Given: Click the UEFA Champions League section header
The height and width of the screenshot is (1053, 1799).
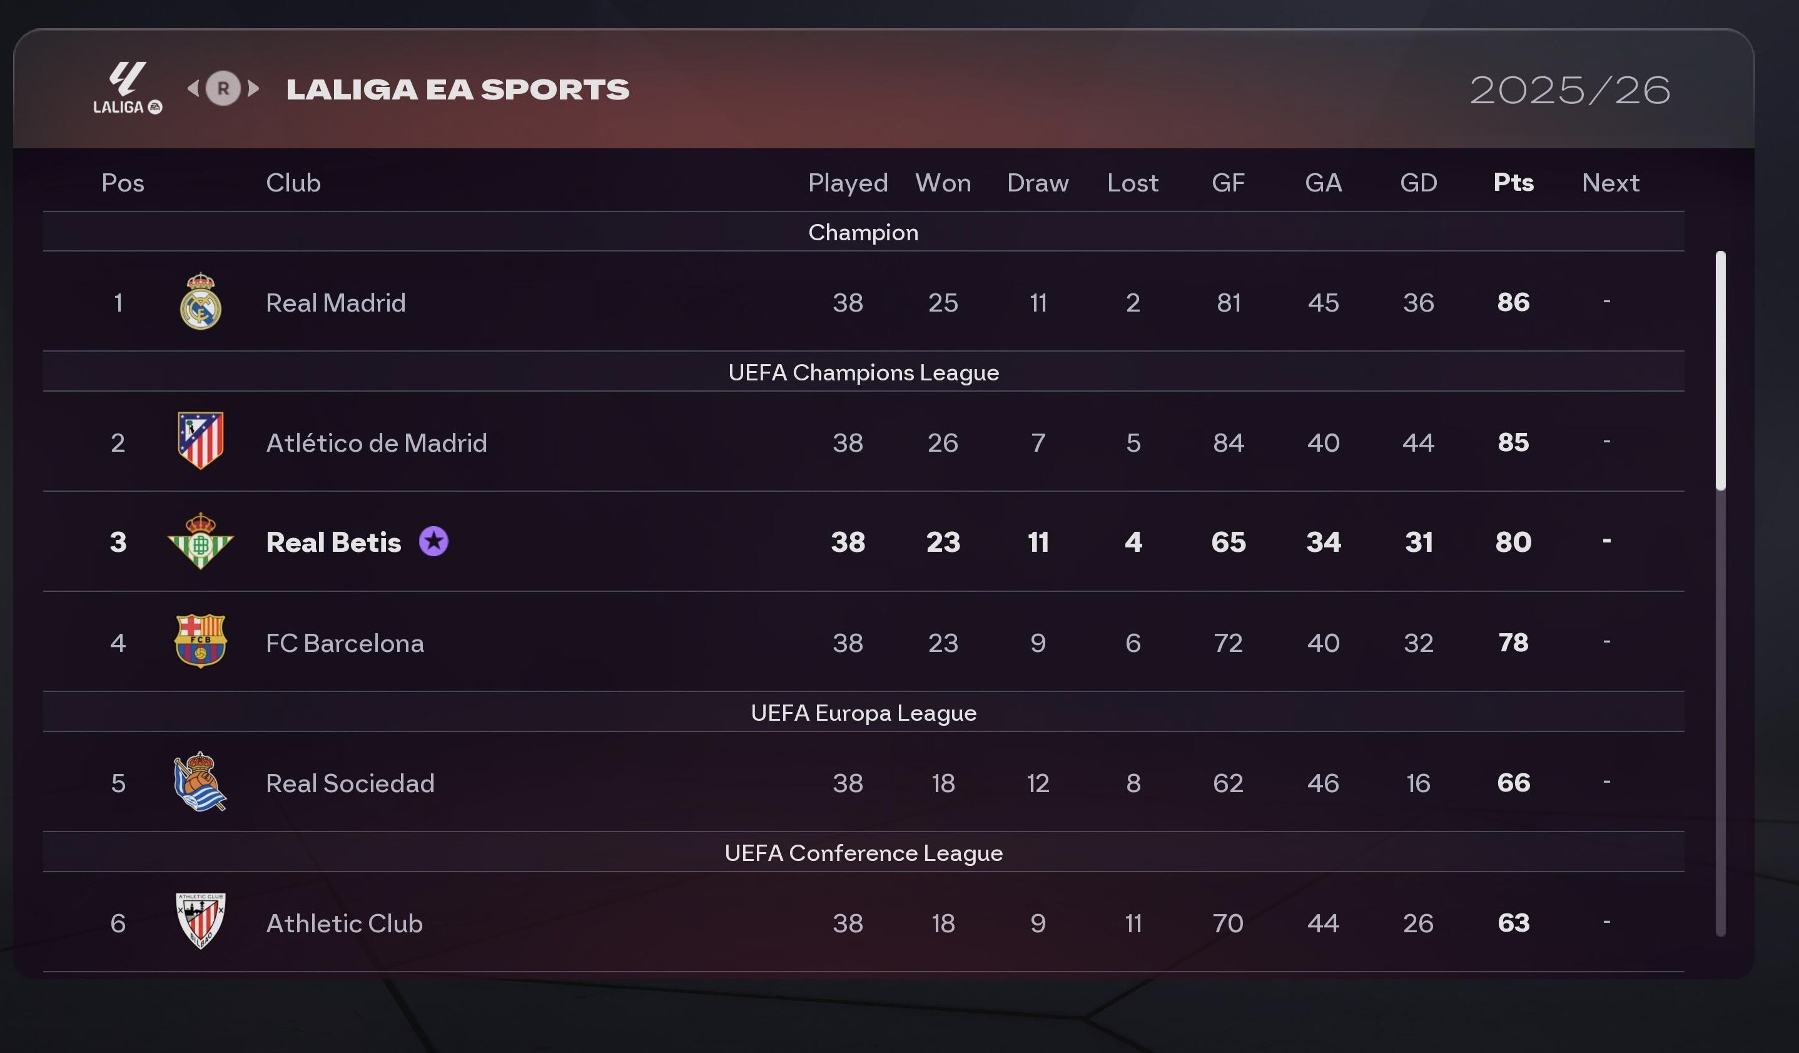Looking at the screenshot, I should [x=863, y=372].
